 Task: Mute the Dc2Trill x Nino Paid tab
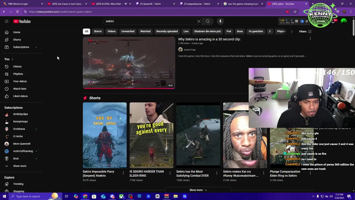coord(126,4)
